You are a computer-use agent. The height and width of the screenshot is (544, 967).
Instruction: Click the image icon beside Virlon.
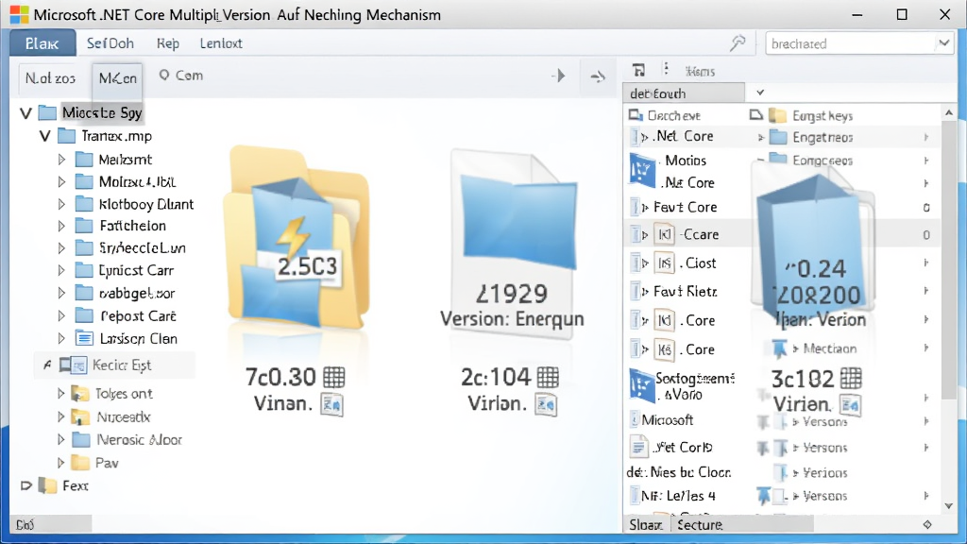point(546,404)
